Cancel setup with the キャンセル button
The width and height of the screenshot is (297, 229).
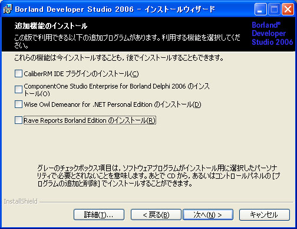pyautogui.click(x=265, y=214)
